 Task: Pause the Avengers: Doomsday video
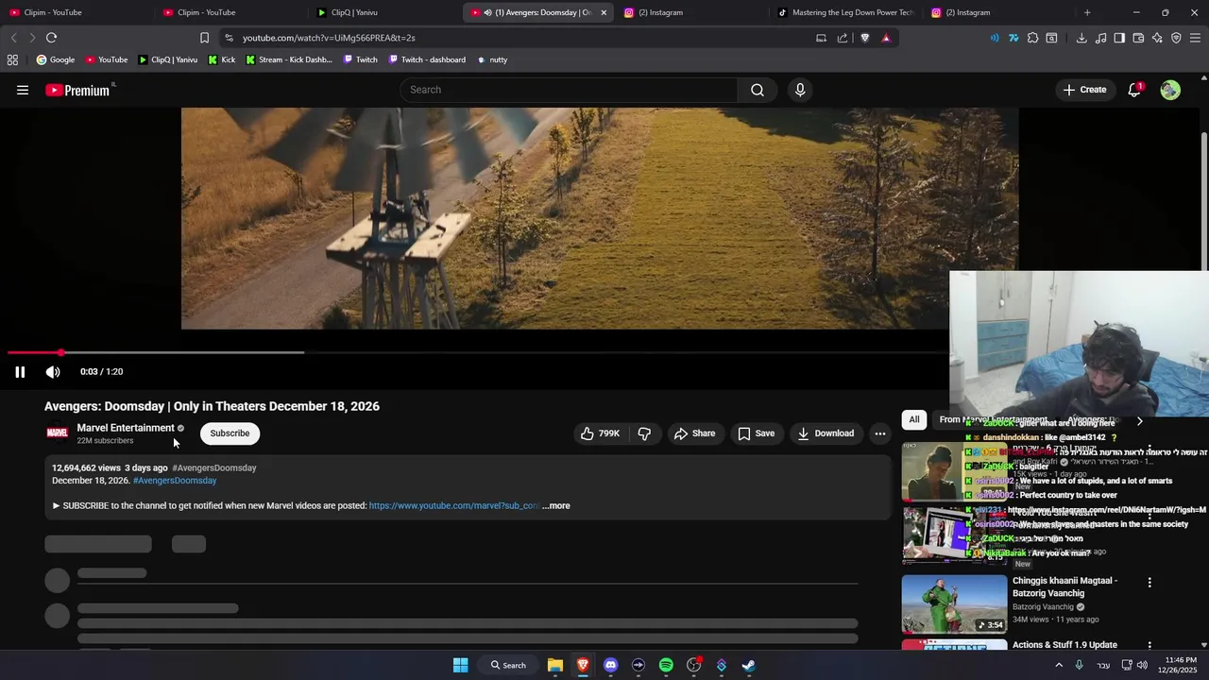(20, 372)
